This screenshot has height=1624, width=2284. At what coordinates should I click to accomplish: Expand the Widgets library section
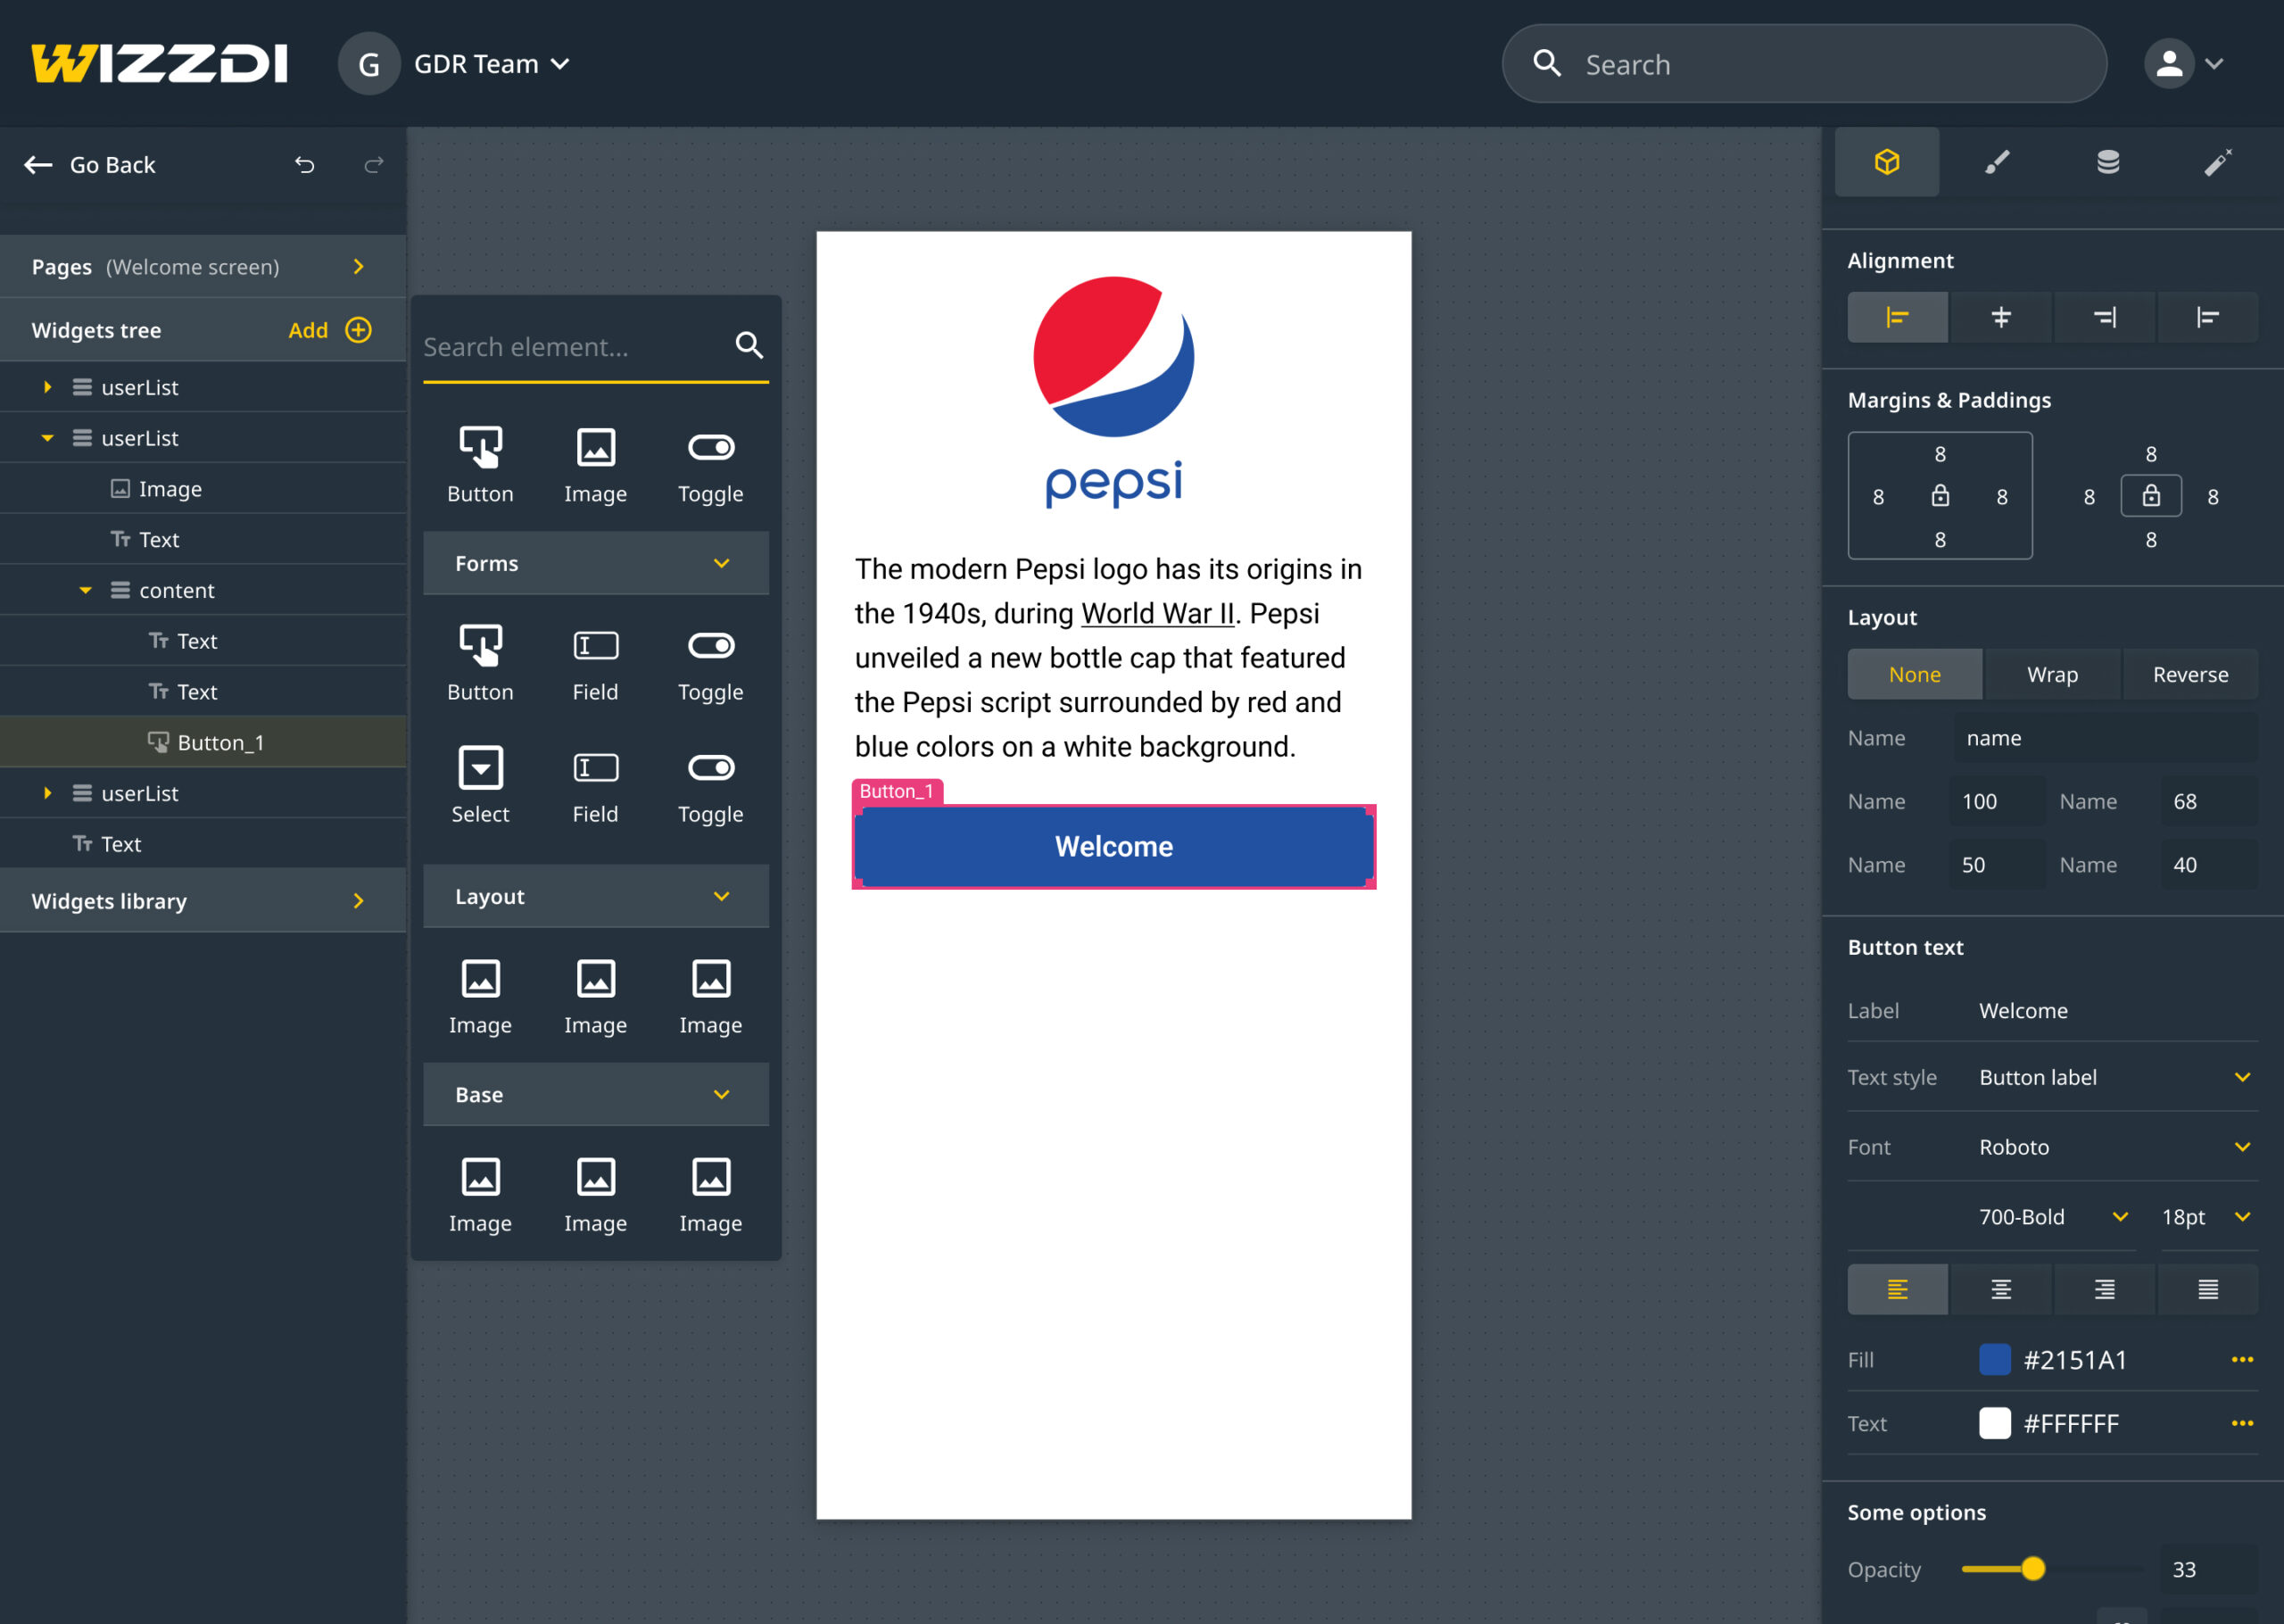coord(203,901)
